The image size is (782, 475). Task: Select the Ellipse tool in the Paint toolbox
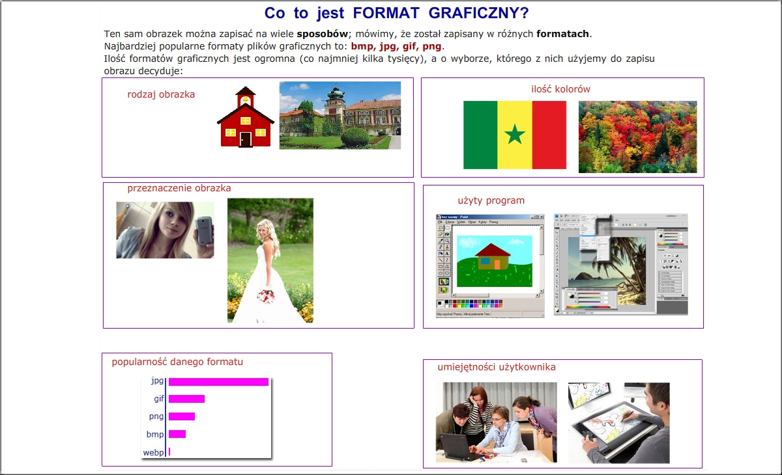441,273
